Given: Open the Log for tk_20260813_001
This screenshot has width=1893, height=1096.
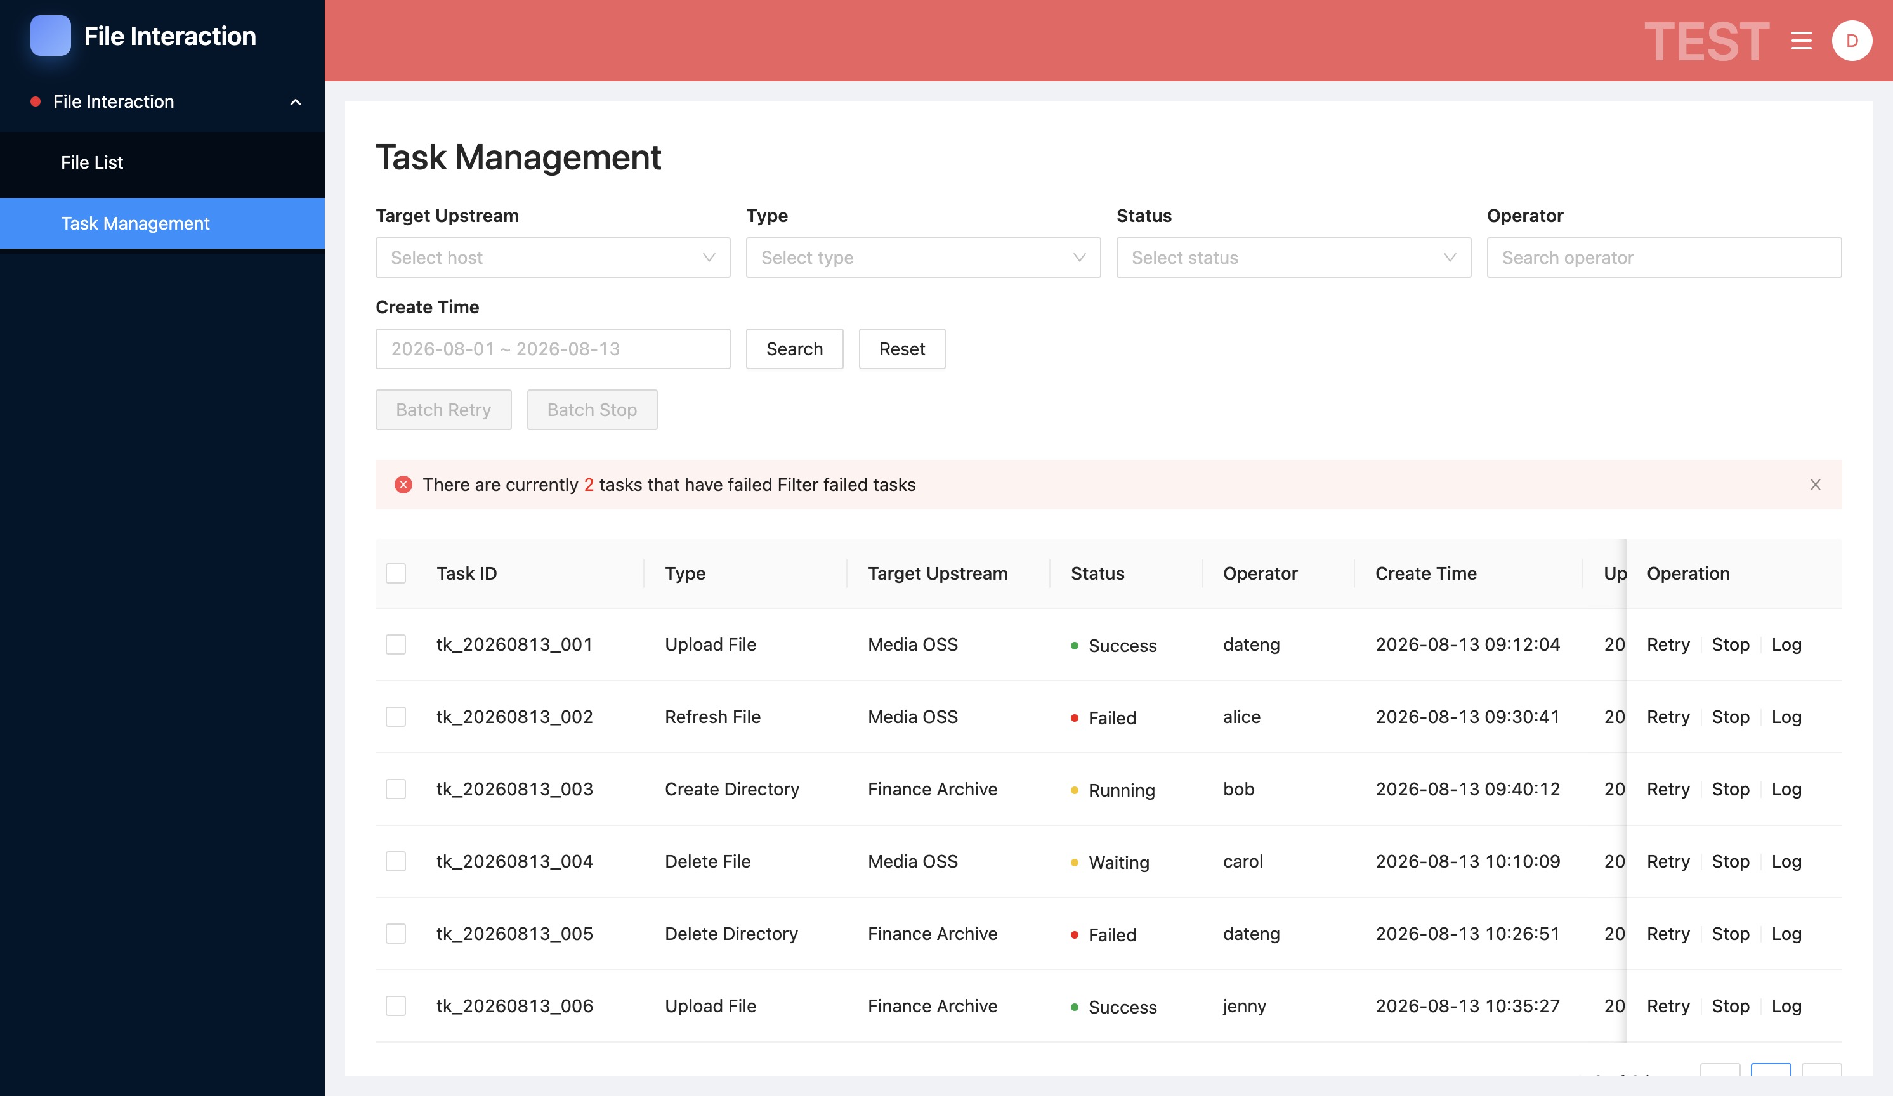Looking at the screenshot, I should pyautogui.click(x=1786, y=644).
